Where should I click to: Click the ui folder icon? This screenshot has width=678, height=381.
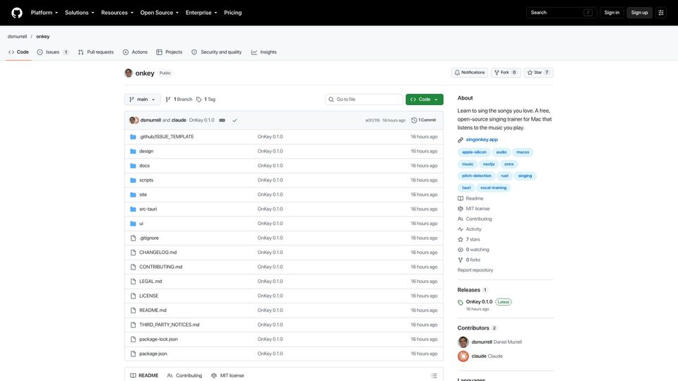[x=133, y=224]
